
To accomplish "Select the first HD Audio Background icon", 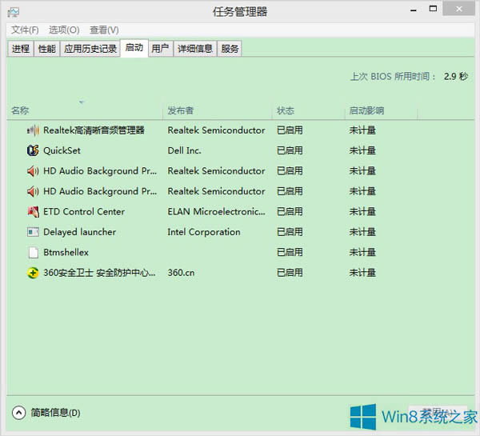I will [33, 171].
